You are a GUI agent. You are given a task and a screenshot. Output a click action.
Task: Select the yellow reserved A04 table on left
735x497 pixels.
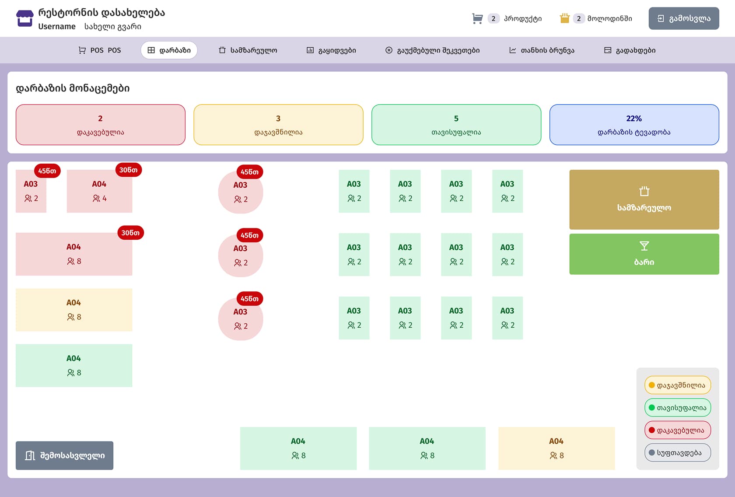74,310
